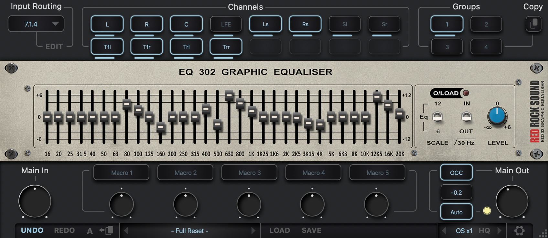Image resolution: width=548 pixels, height=238 pixels.
Task: Click the Macro 1 knob
Action: 122,204
